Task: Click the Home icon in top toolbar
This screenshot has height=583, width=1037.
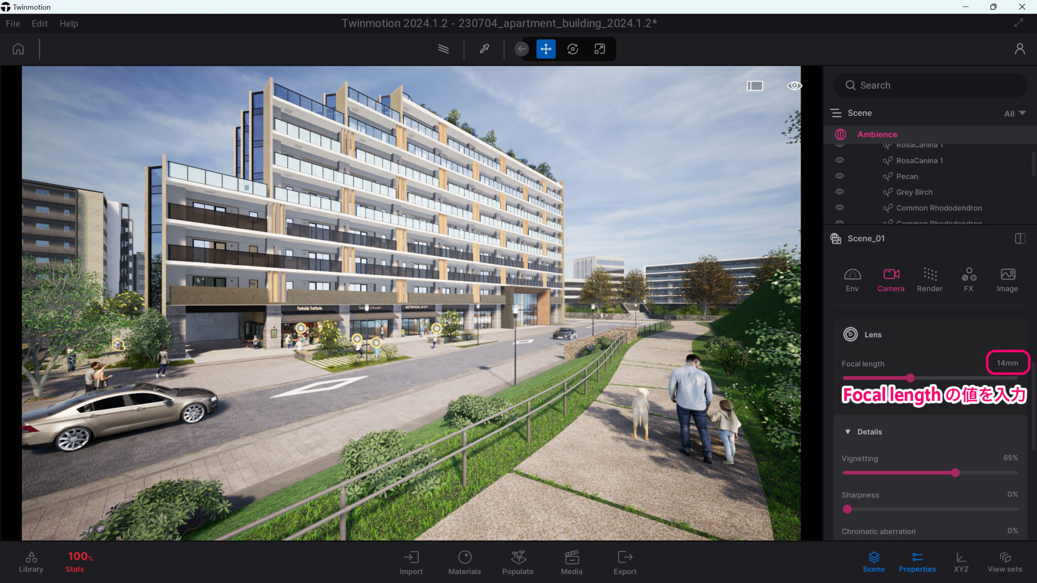Action: [x=18, y=49]
